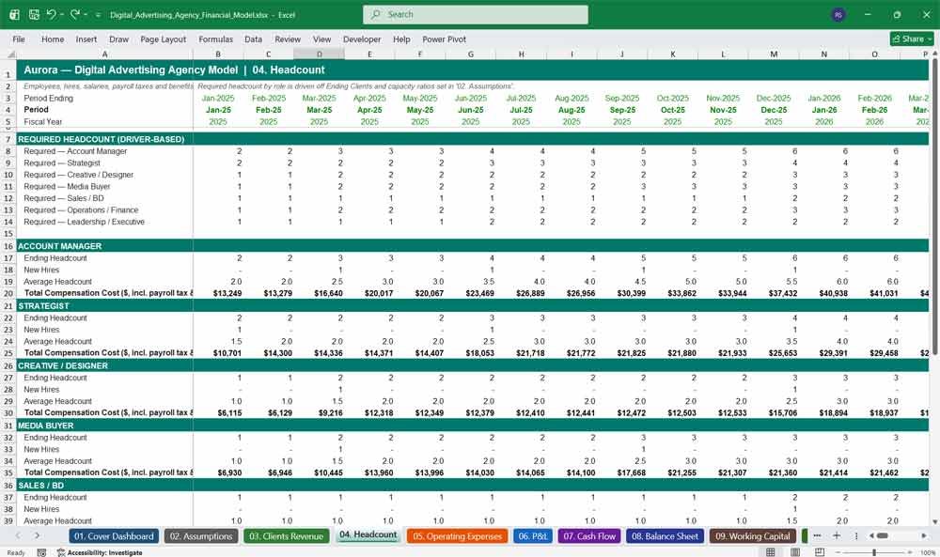Switch to Normal view
Screen dimensions: 940x557
(771, 551)
